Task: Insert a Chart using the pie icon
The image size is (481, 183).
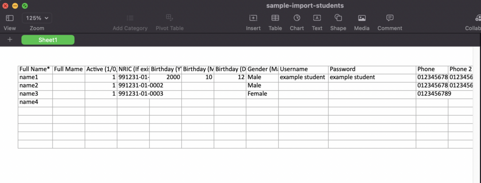Action: (x=297, y=18)
